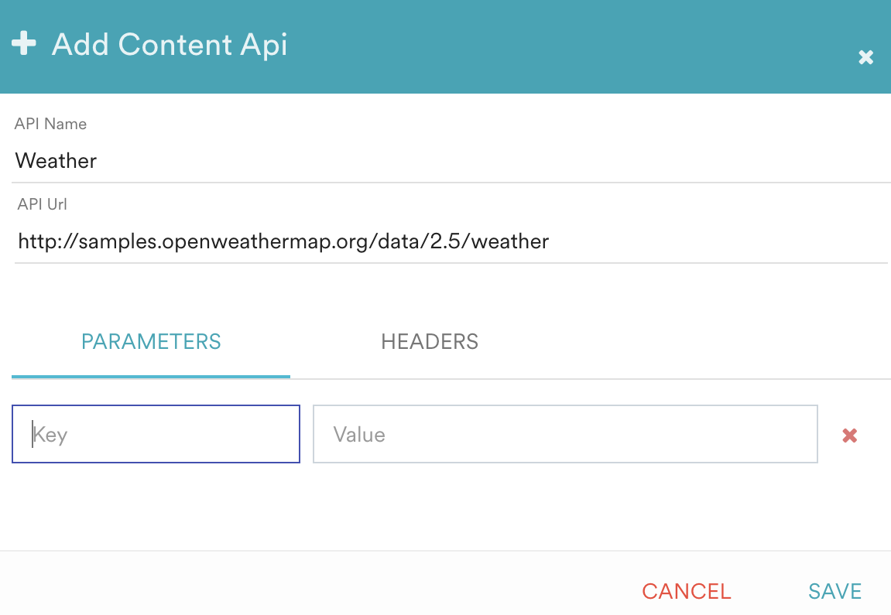Click the URL text samples.openweathermap.org

pyautogui.click(x=282, y=241)
